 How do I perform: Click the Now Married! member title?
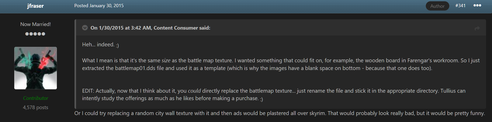(x=35, y=24)
